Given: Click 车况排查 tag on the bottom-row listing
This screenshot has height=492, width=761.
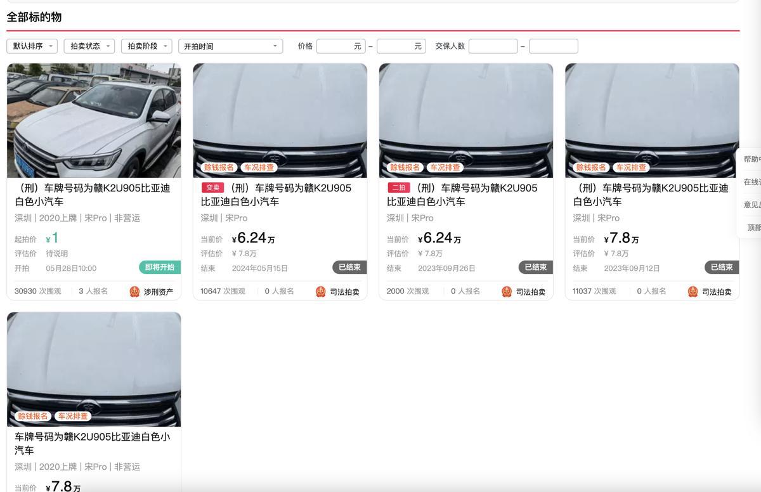Looking at the screenshot, I should (72, 416).
